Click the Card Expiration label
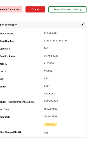The height and width of the screenshot is (156, 96). tap(8, 56)
